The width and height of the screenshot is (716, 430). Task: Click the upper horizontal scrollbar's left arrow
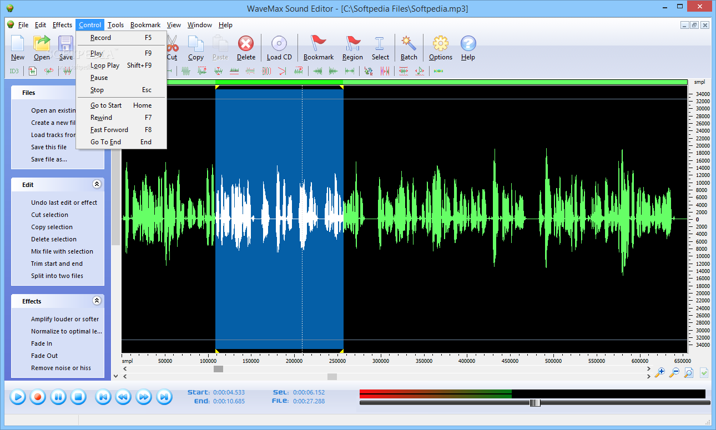tap(125, 368)
